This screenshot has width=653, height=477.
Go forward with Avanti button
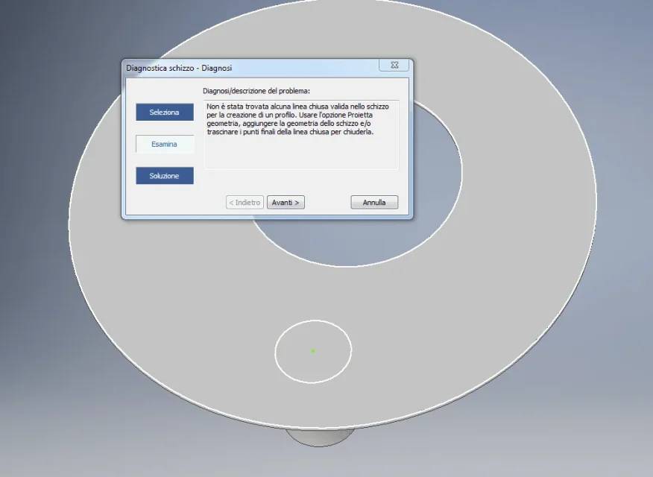click(x=286, y=202)
